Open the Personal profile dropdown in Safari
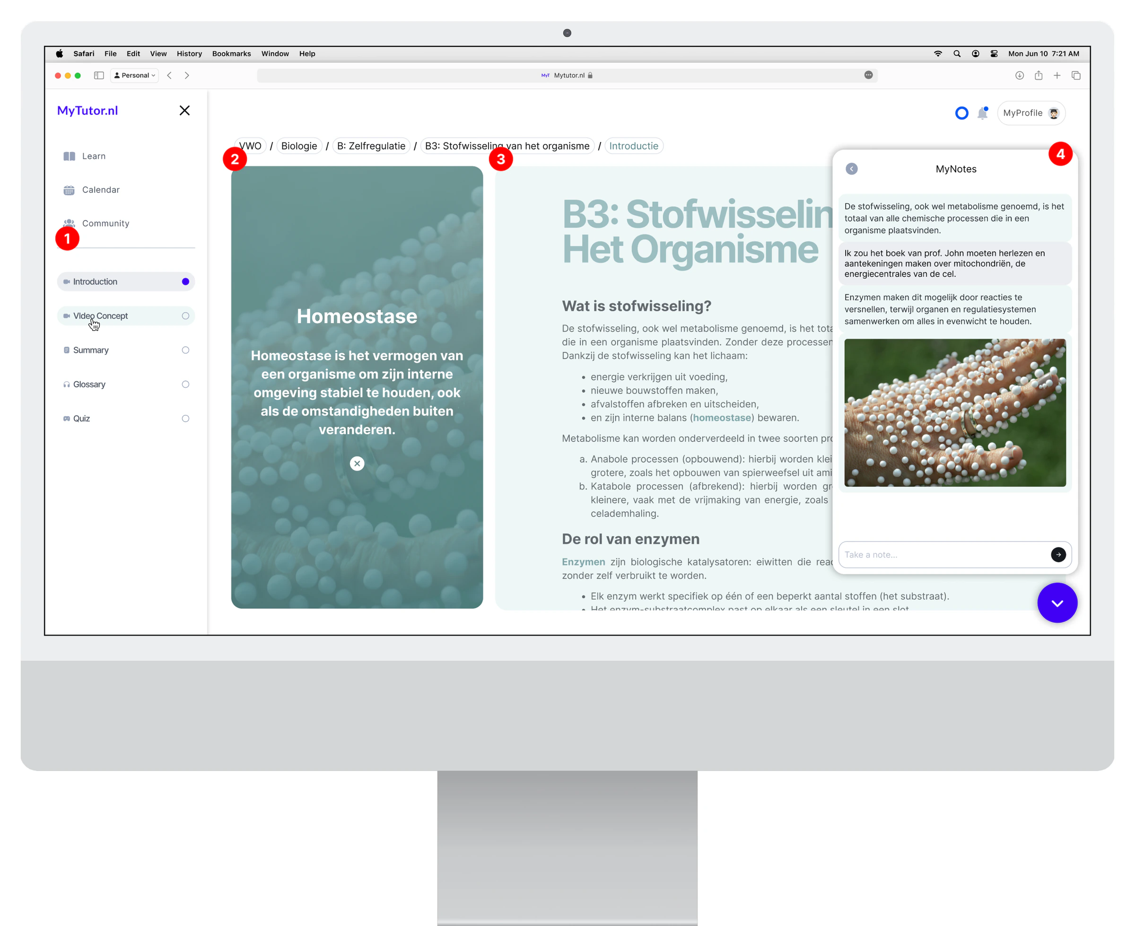 coord(134,75)
